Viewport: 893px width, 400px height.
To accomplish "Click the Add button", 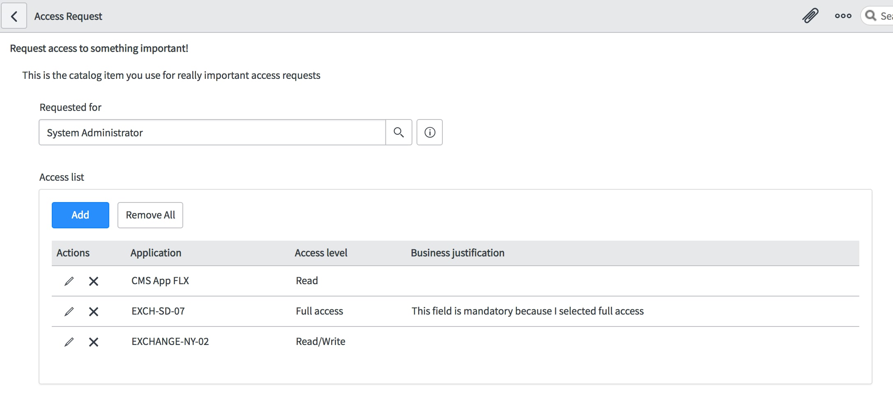I will [80, 215].
